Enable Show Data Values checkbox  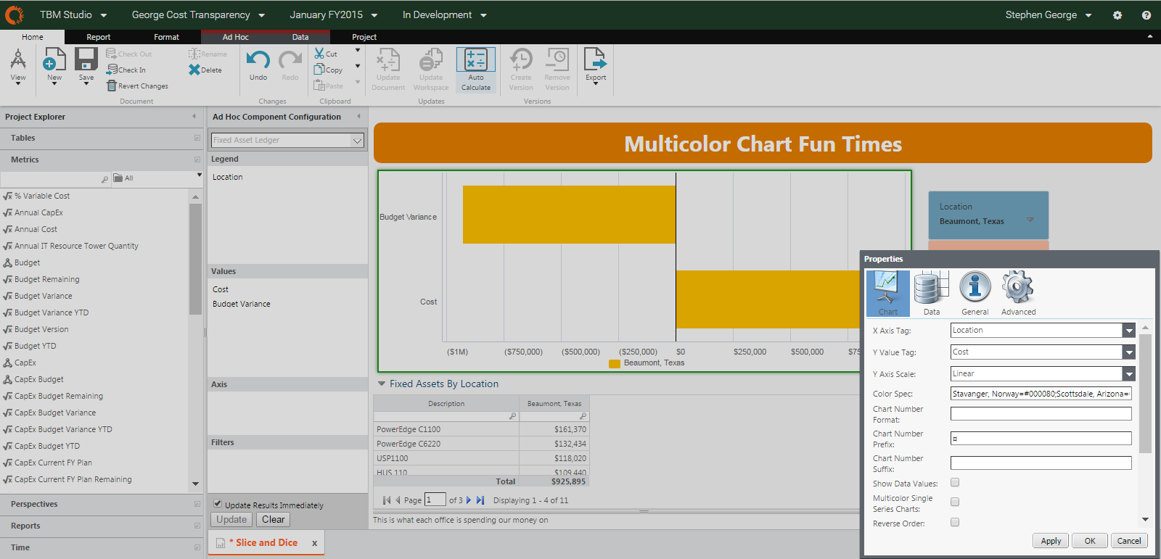click(955, 482)
